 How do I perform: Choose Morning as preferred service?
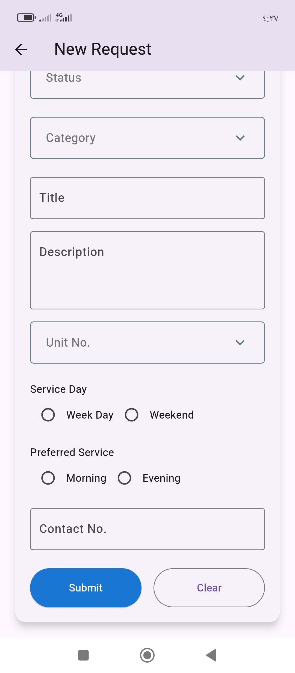[x=48, y=478]
